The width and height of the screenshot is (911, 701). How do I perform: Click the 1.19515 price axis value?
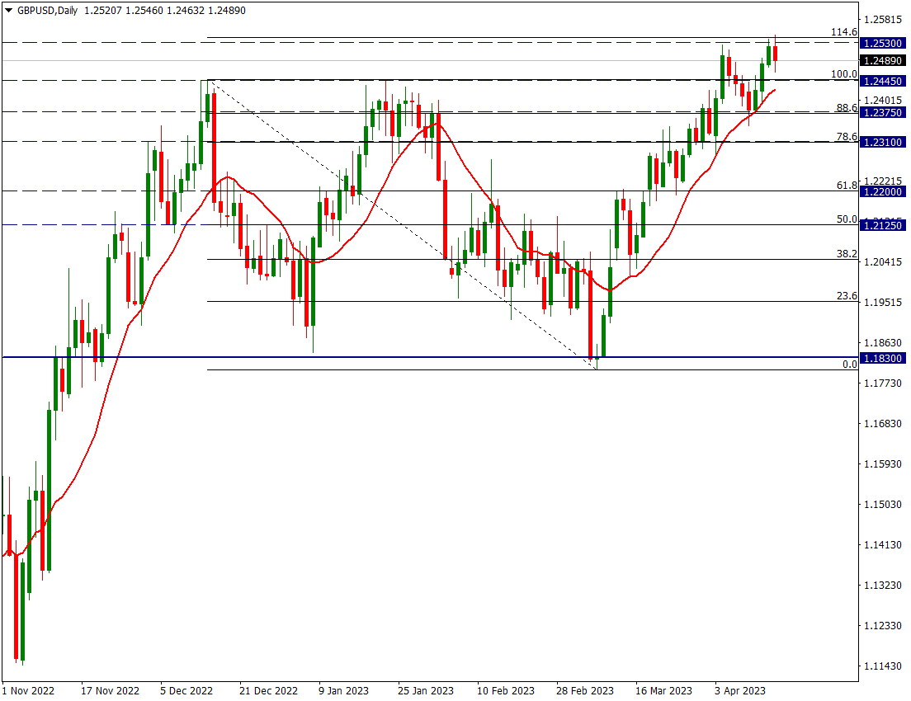[x=883, y=302]
